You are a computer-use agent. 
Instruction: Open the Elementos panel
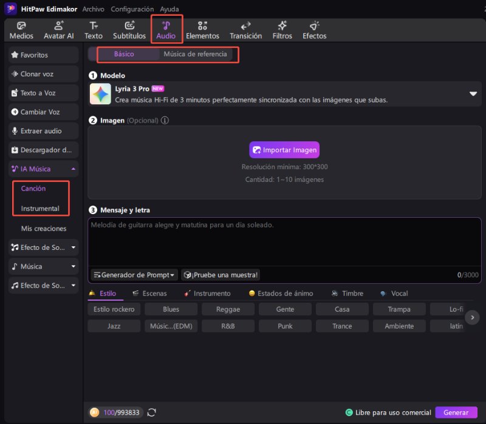[202, 30]
